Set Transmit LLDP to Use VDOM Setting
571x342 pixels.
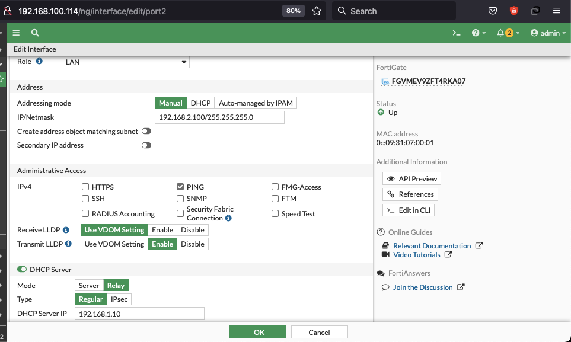tap(114, 244)
